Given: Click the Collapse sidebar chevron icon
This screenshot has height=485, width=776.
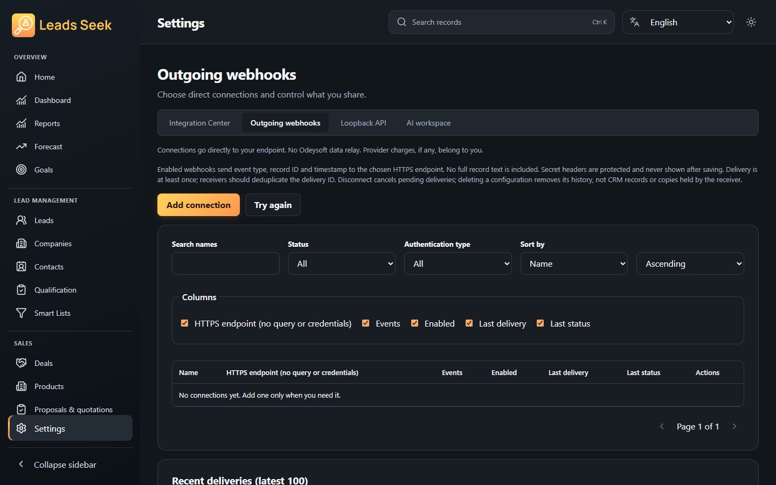Looking at the screenshot, I should coord(21,464).
